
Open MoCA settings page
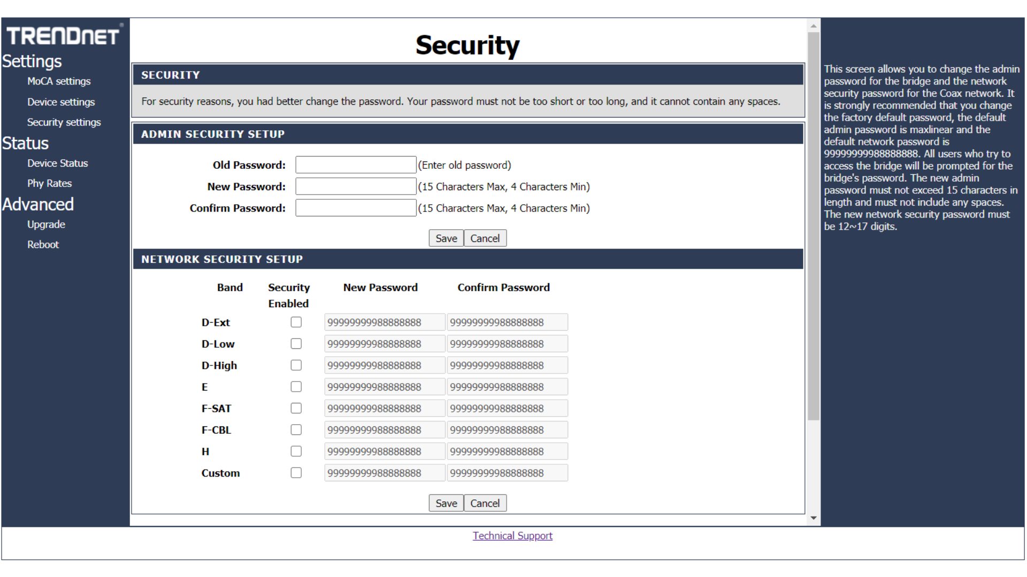point(59,81)
